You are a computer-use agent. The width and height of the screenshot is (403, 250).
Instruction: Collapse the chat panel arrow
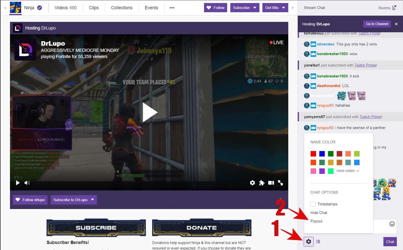[x=293, y=8]
